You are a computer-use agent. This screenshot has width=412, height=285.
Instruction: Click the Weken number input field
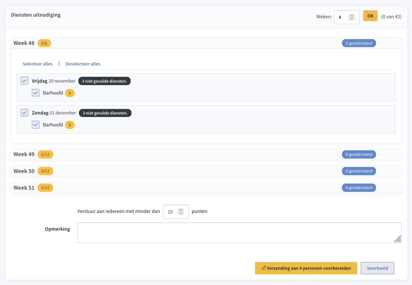(x=347, y=17)
